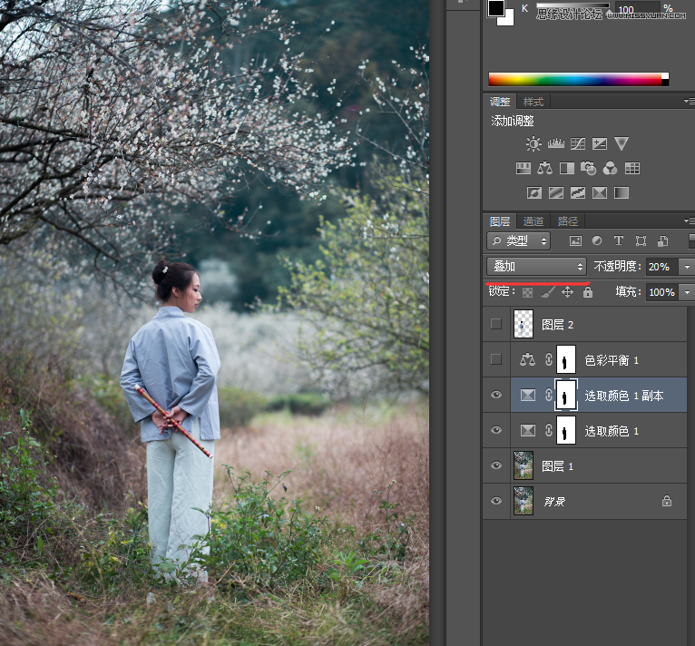Click the white background color swatch
Viewport: 695px width, 646px height.
click(508, 19)
